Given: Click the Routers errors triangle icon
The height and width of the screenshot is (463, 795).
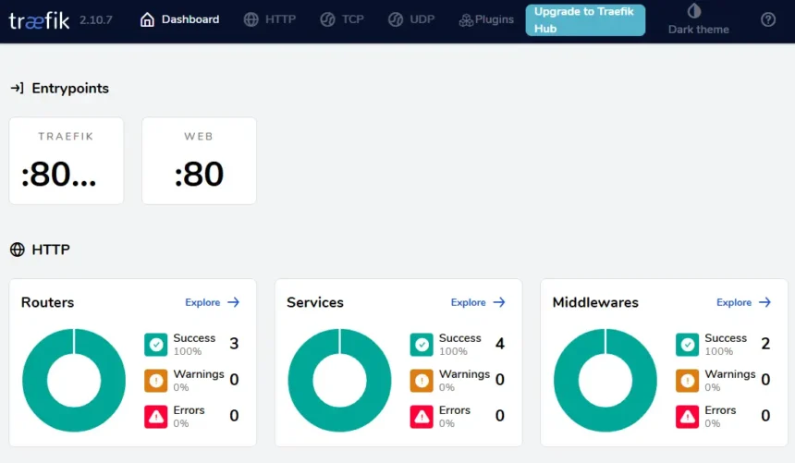Looking at the screenshot, I should click(156, 416).
